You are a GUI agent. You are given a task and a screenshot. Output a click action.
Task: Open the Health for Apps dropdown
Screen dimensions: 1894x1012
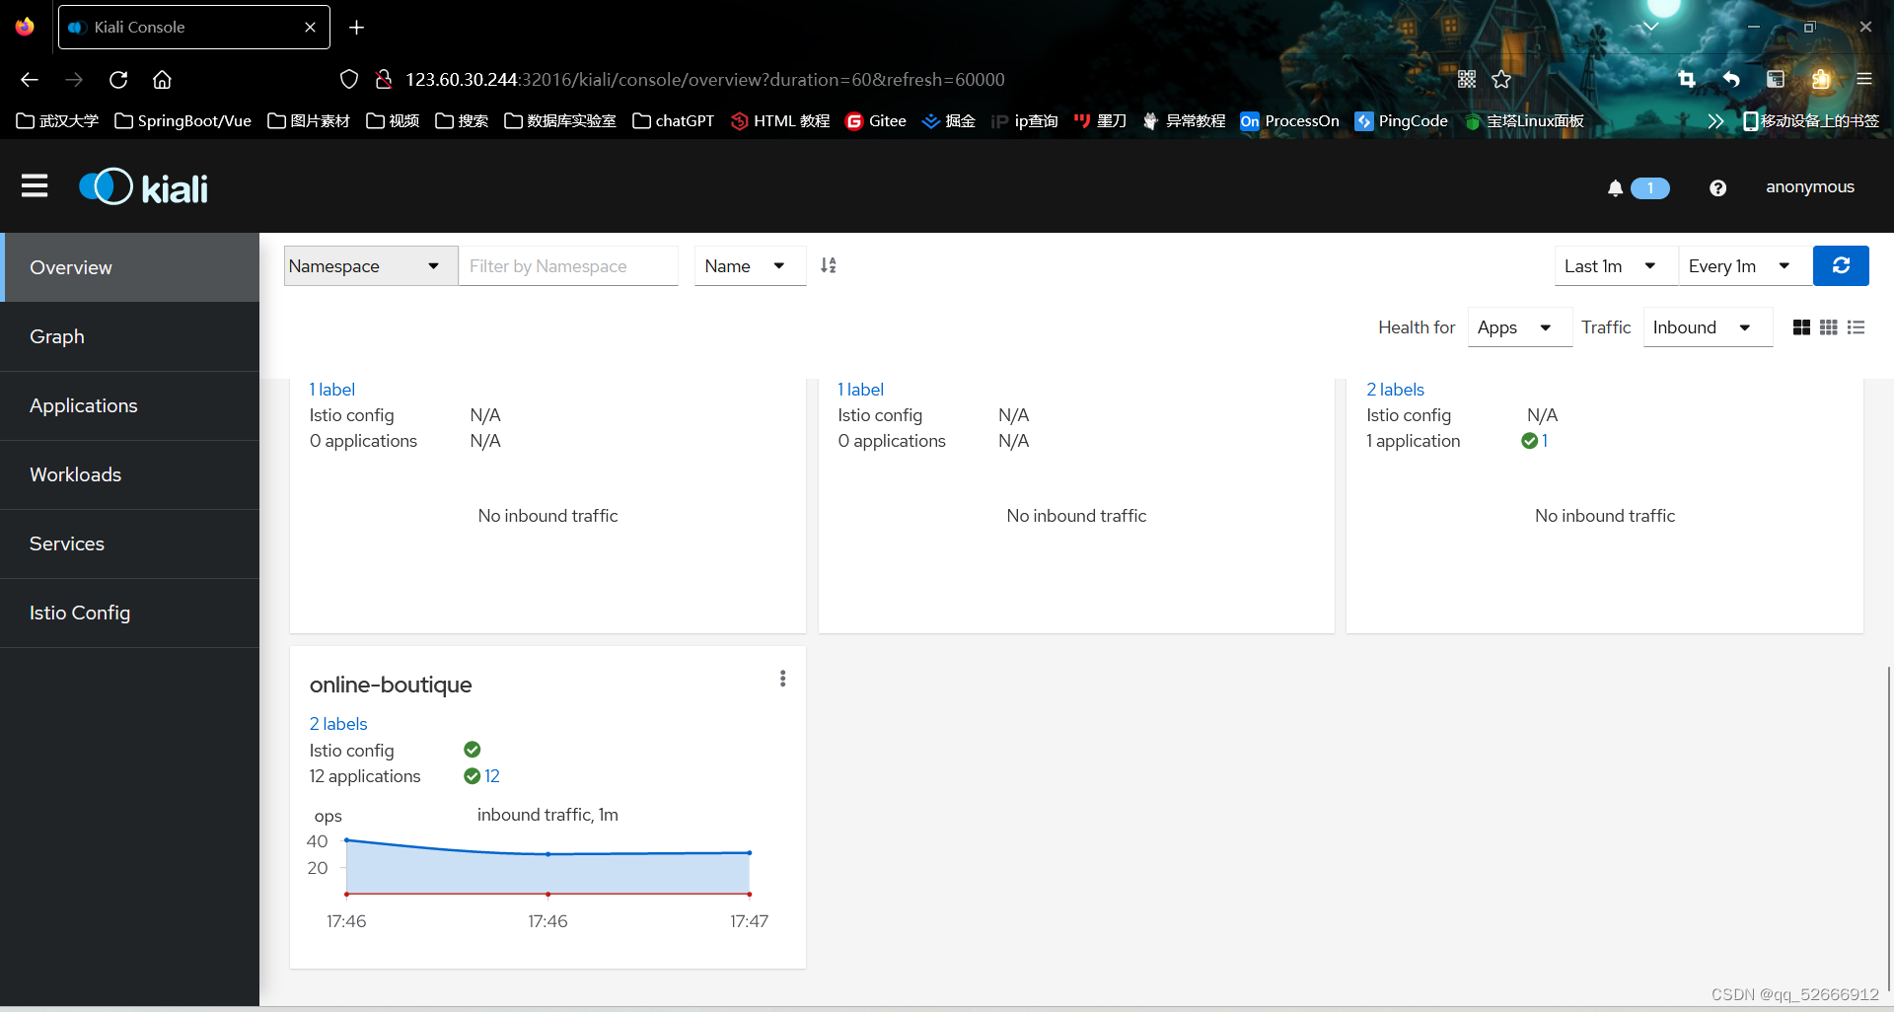point(1519,327)
